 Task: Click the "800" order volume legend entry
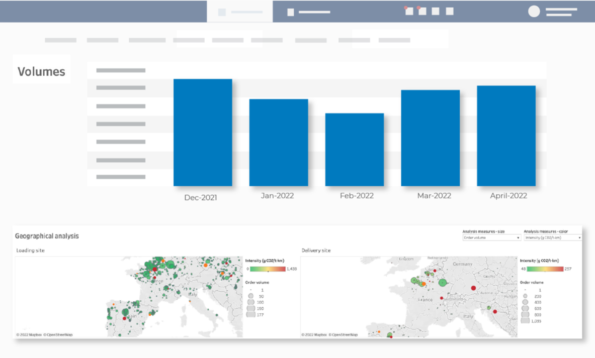[538, 315]
